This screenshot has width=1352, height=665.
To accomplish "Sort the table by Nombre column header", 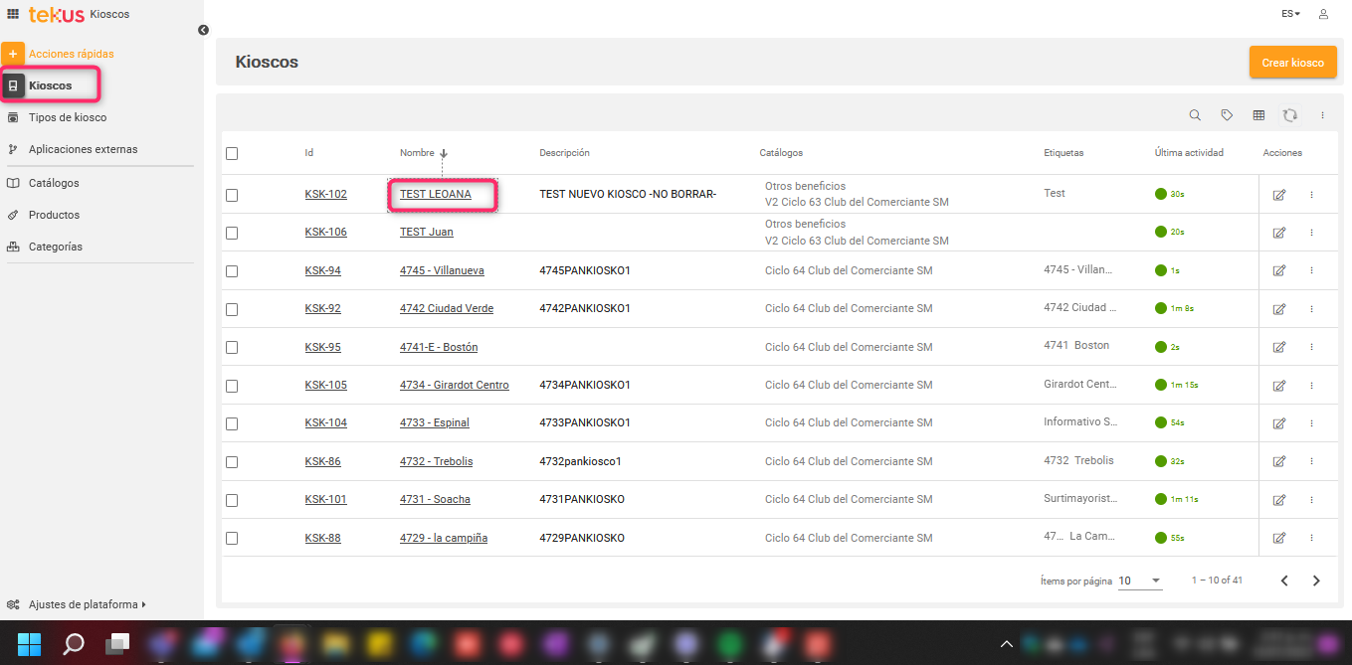I will click(x=417, y=153).
